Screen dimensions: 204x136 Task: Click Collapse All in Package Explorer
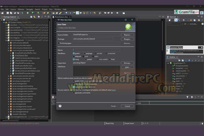(x=31, y=17)
